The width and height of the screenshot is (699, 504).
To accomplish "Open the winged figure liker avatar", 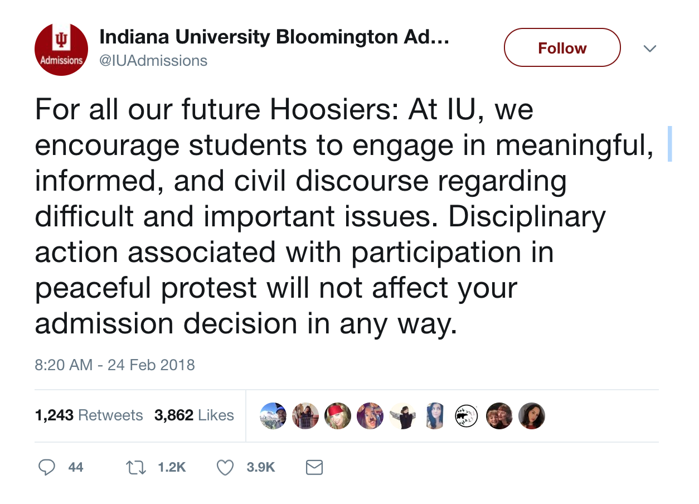I will click(x=402, y=416).
